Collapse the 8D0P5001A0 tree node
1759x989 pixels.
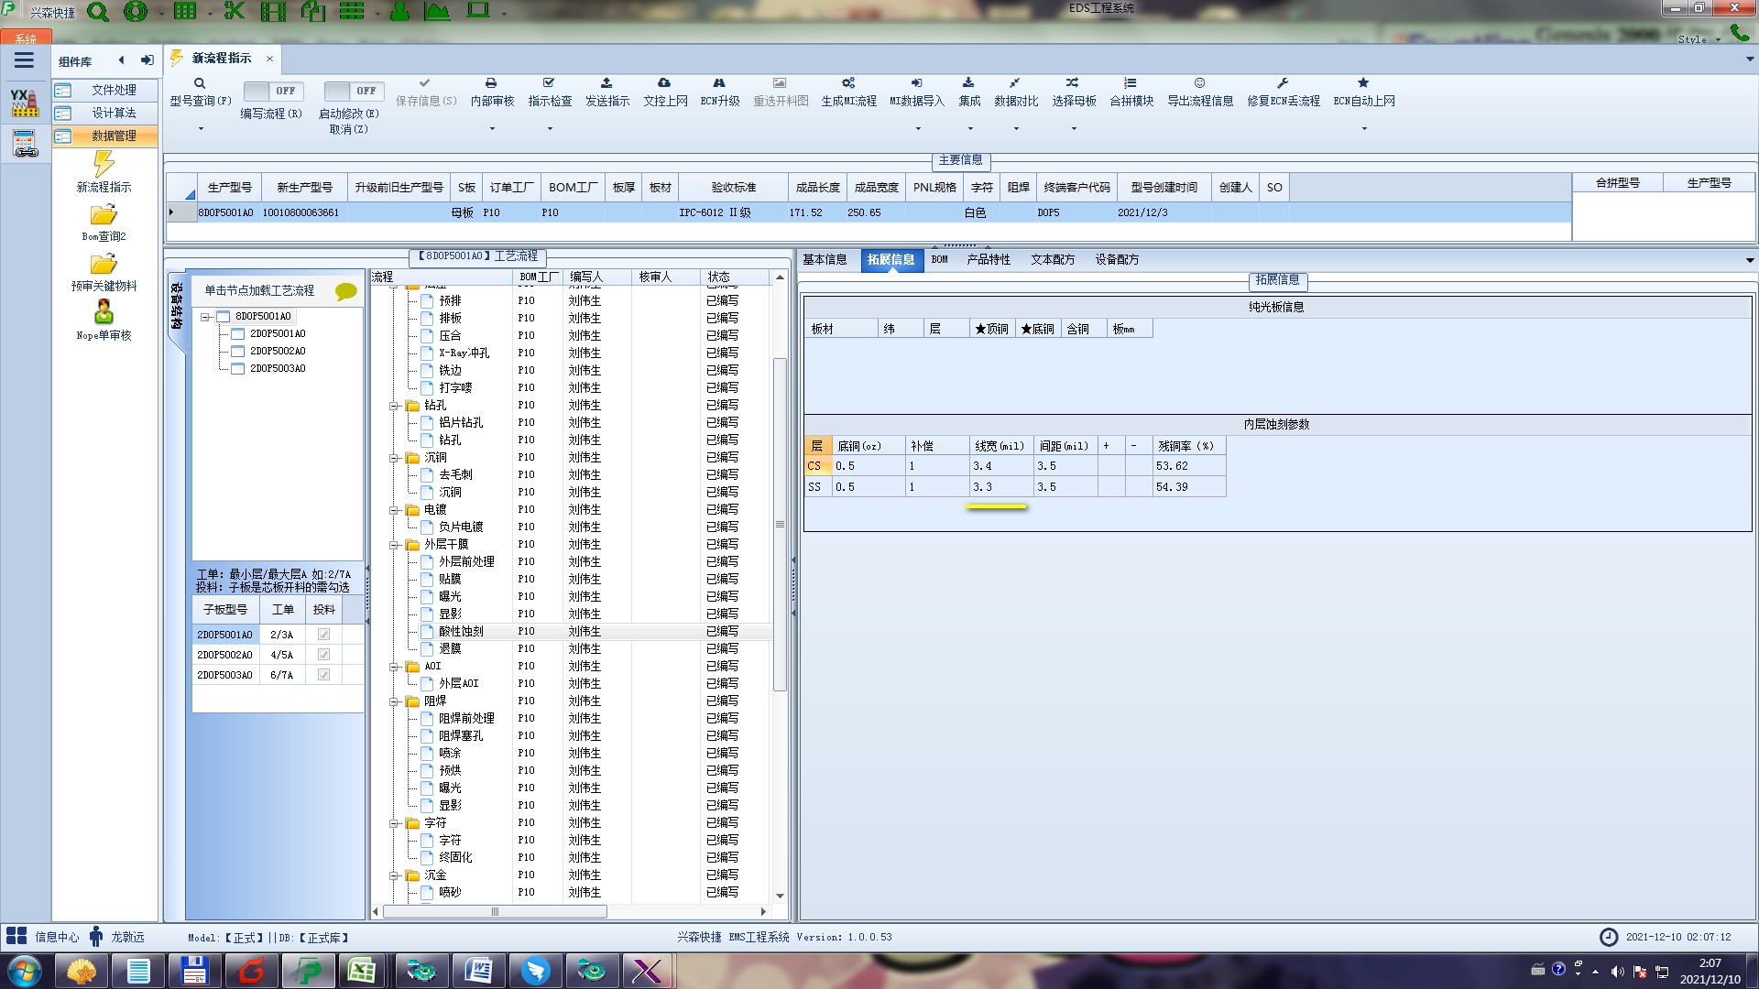pyautogui.click(x=206, y=317)
